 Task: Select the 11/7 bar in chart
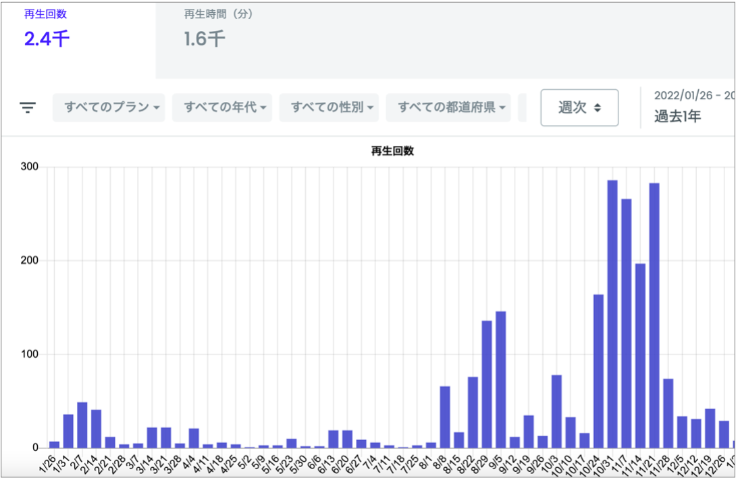tap(627, 323)
